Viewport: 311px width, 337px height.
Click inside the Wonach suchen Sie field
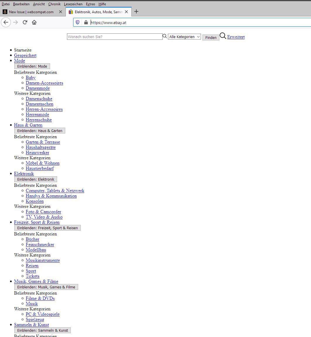(114, 37)
